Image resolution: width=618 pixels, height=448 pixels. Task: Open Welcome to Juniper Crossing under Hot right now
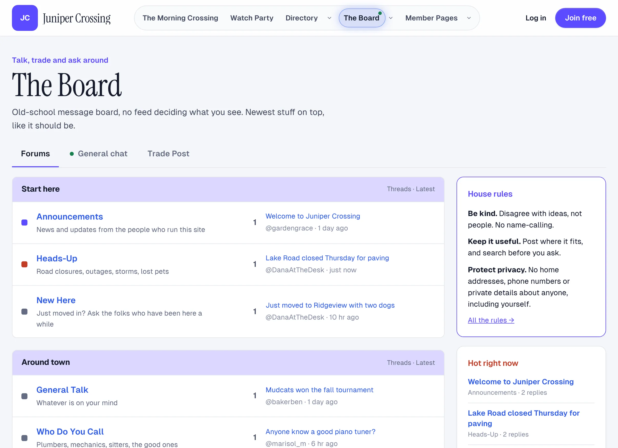point(521,382)
